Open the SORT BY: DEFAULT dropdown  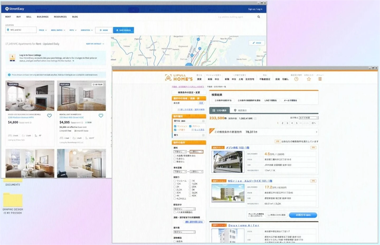(x=95, y=44)
